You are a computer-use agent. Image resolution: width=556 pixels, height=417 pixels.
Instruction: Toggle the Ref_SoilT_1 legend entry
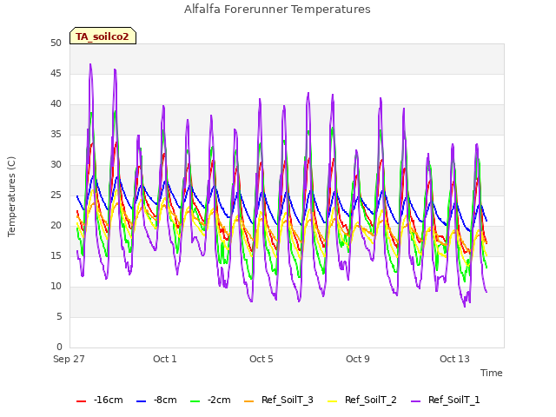click(x=446, y=400)
